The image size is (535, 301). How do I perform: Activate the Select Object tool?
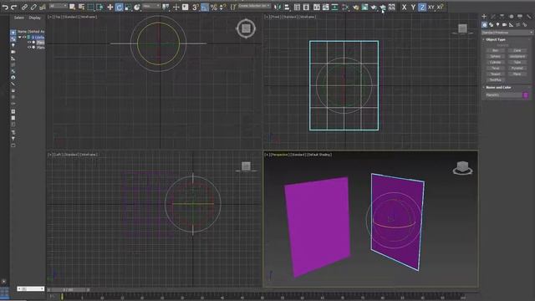point(73,8)
